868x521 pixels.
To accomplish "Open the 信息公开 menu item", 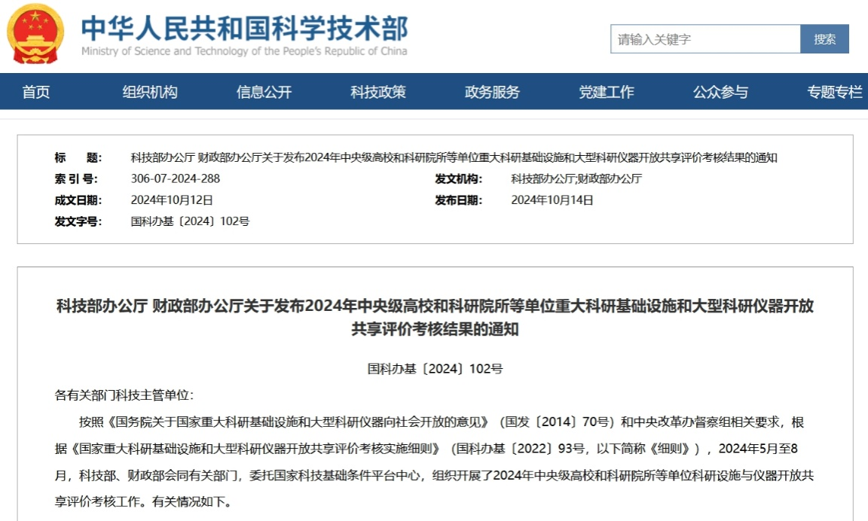I will (x=264, y=92).
